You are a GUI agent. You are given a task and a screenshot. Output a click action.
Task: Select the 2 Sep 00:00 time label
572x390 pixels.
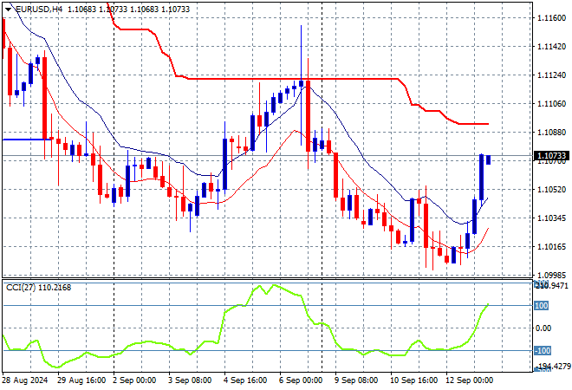tap(134, 380)
